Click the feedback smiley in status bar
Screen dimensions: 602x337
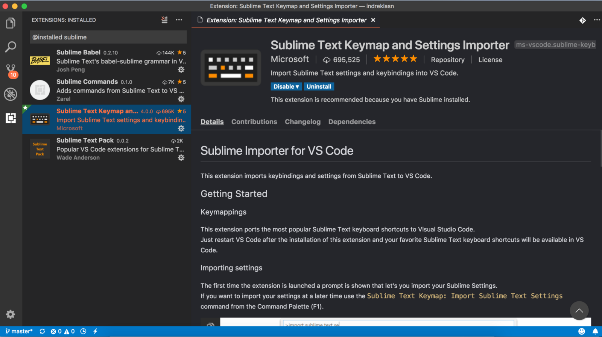pos(582,331)
